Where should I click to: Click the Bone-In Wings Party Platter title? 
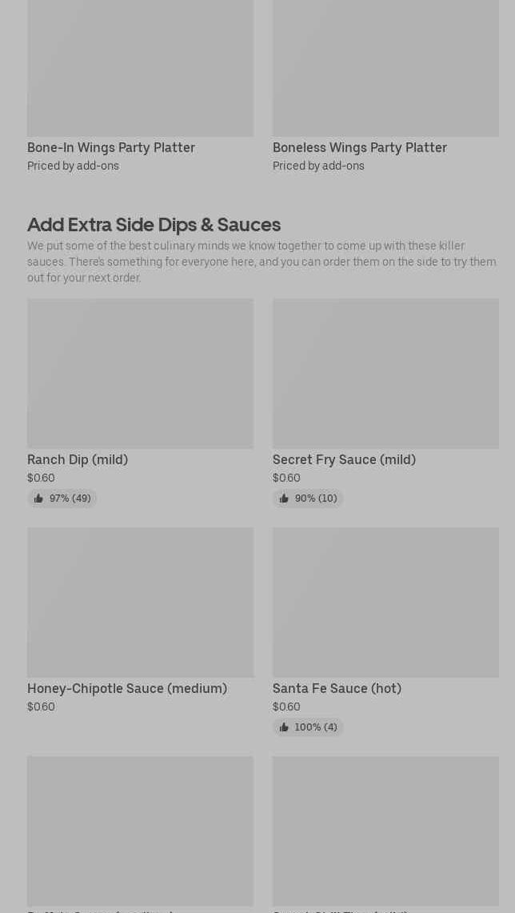tap(111, 148)
